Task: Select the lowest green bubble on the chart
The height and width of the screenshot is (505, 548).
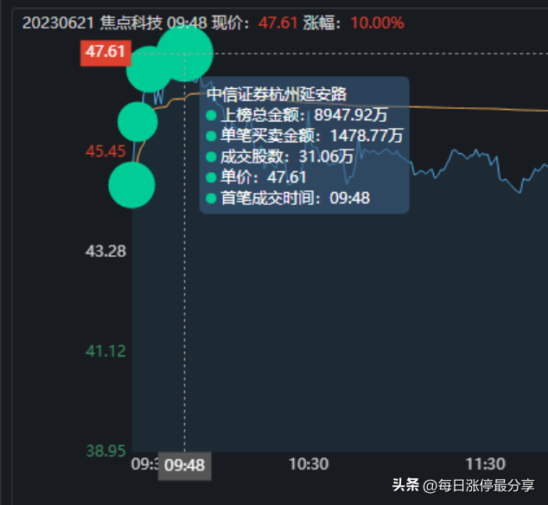Action: click(x=131, y=185)
